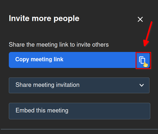This screenshot has height=134, width=158.
Task: Select the duplicate-pages clipboard icon
Action: (x=142, y=60)
